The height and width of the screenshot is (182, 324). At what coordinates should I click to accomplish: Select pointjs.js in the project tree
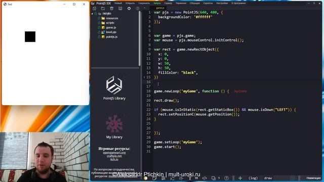(x=112, y=37)
